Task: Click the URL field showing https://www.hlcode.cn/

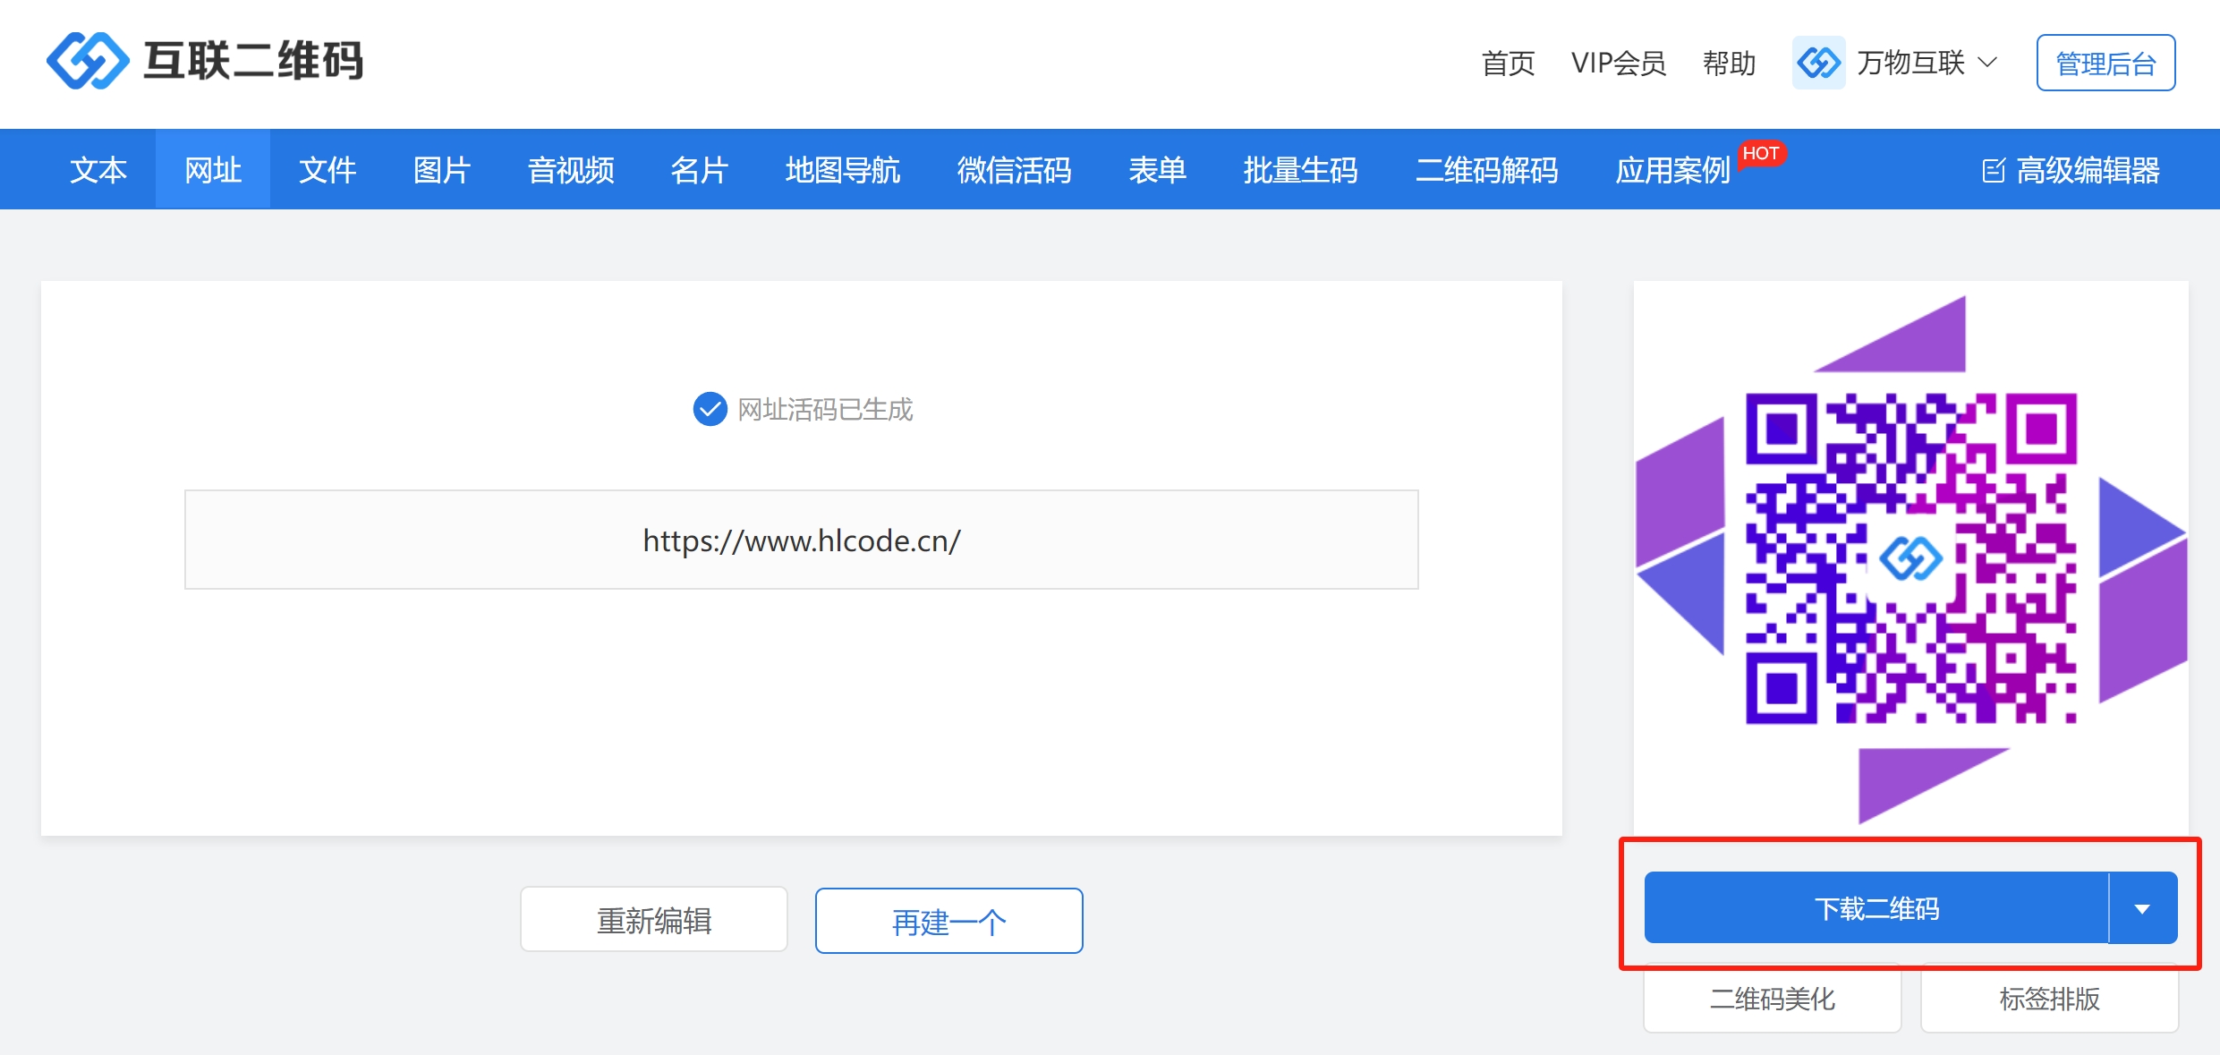Action: point(802,540)
